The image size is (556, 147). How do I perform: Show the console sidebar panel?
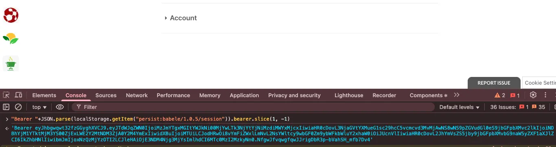(6, 107)
